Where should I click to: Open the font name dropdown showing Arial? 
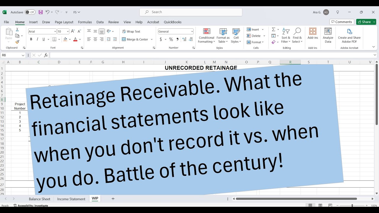[55, 31]
